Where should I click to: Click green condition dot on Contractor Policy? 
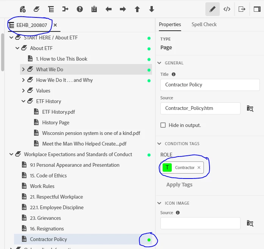pyautogui.click(x=149, y=240)
